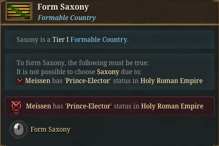The width and height of the screenshot is (219, 146).
Task: Select the Tier I text
Action: click(x=60, y=39)
